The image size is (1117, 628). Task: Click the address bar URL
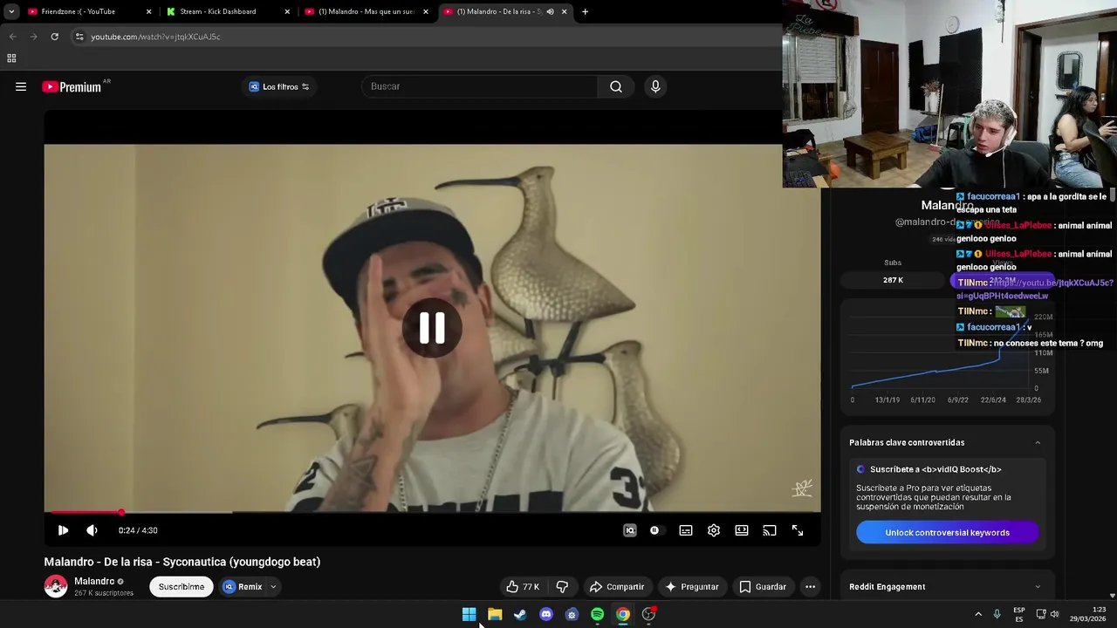(x=155, y=37)
